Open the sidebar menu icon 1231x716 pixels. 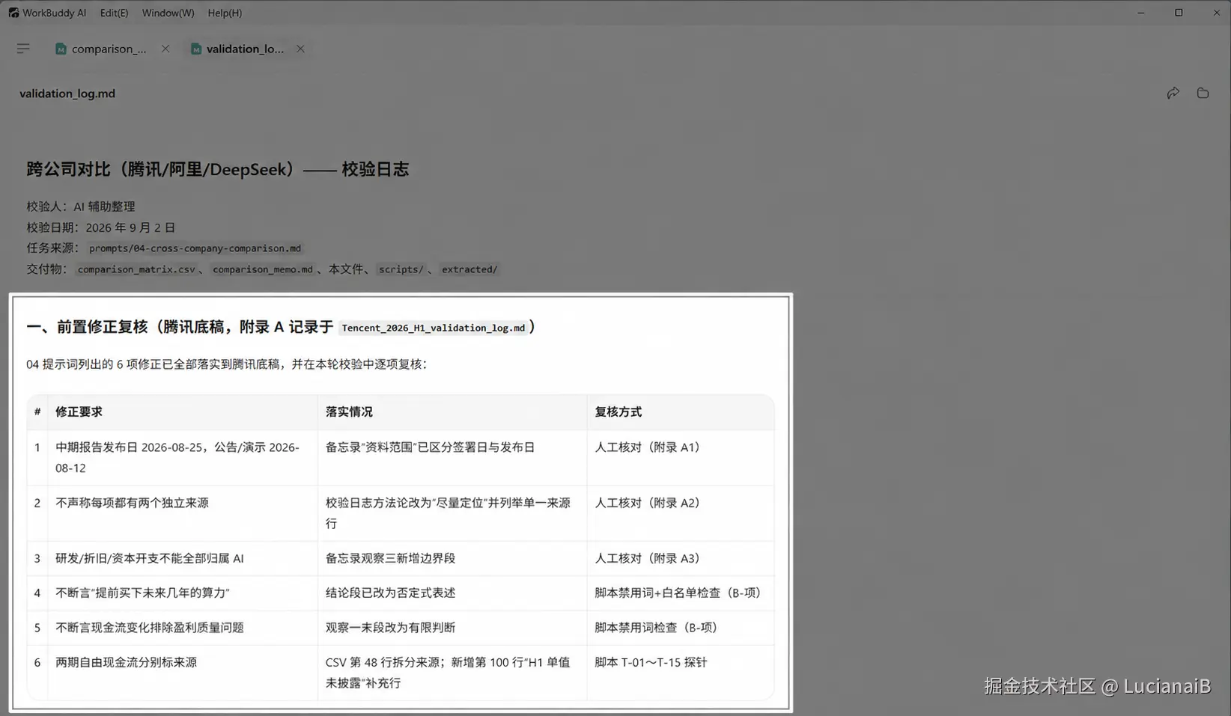[23, 49]
